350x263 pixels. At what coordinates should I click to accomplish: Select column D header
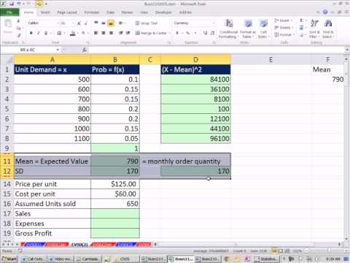click(x=195, y=60)
